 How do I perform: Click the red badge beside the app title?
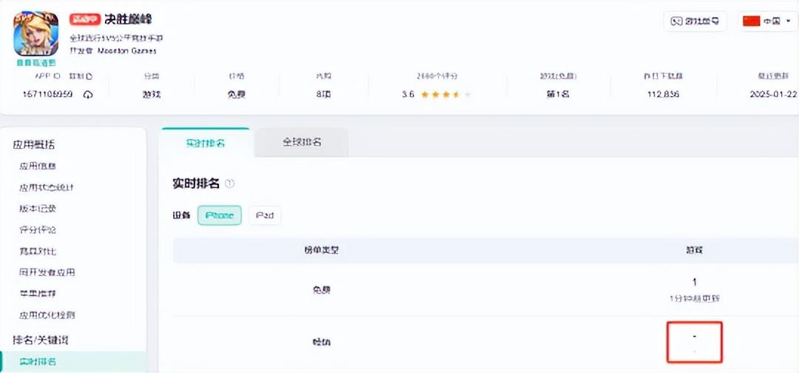click(84, 19)
